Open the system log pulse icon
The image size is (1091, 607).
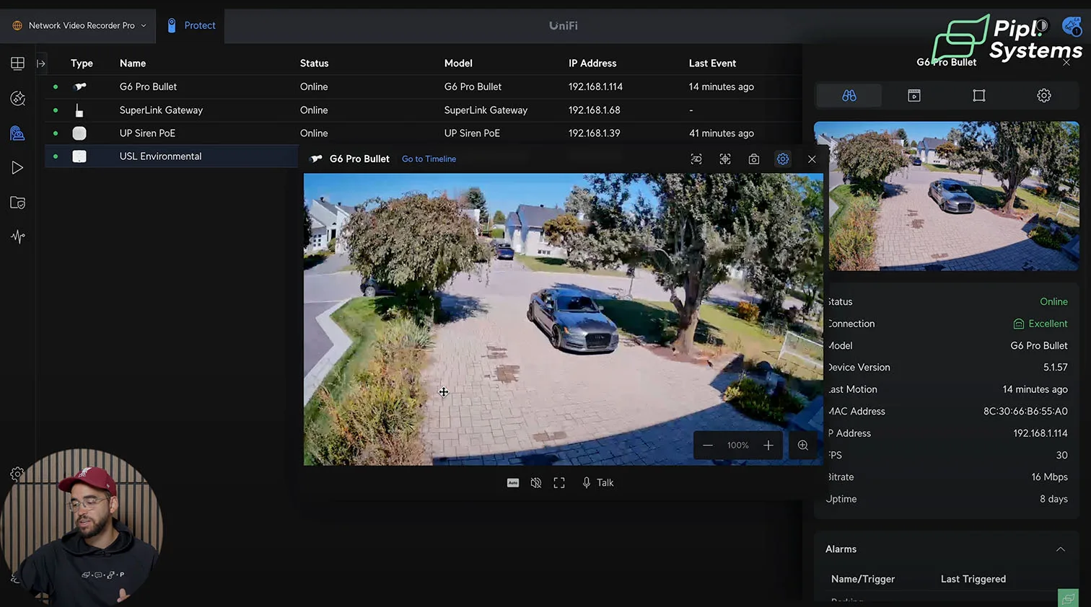17,236
